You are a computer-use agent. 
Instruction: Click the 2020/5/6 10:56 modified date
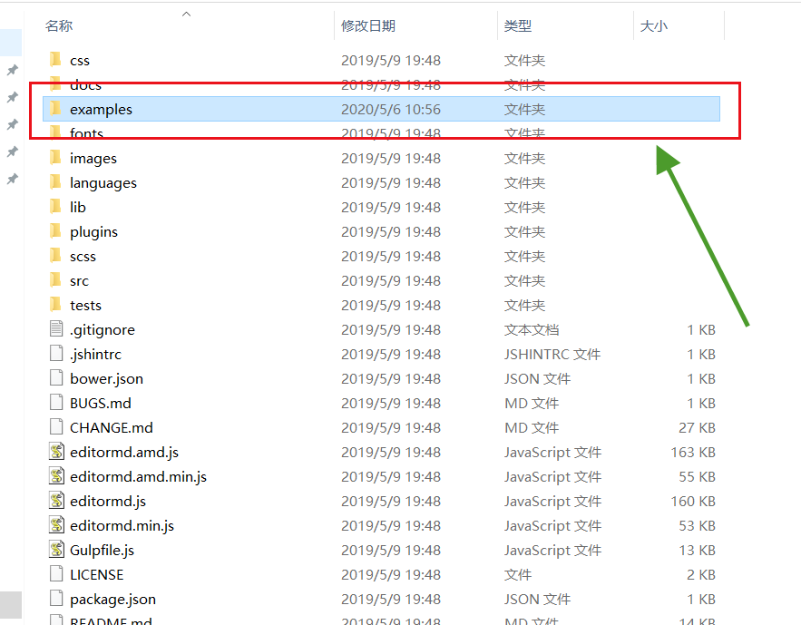coord(391,109)
